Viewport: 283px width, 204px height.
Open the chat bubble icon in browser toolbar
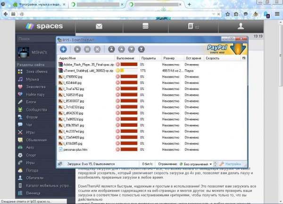point(245,14)
